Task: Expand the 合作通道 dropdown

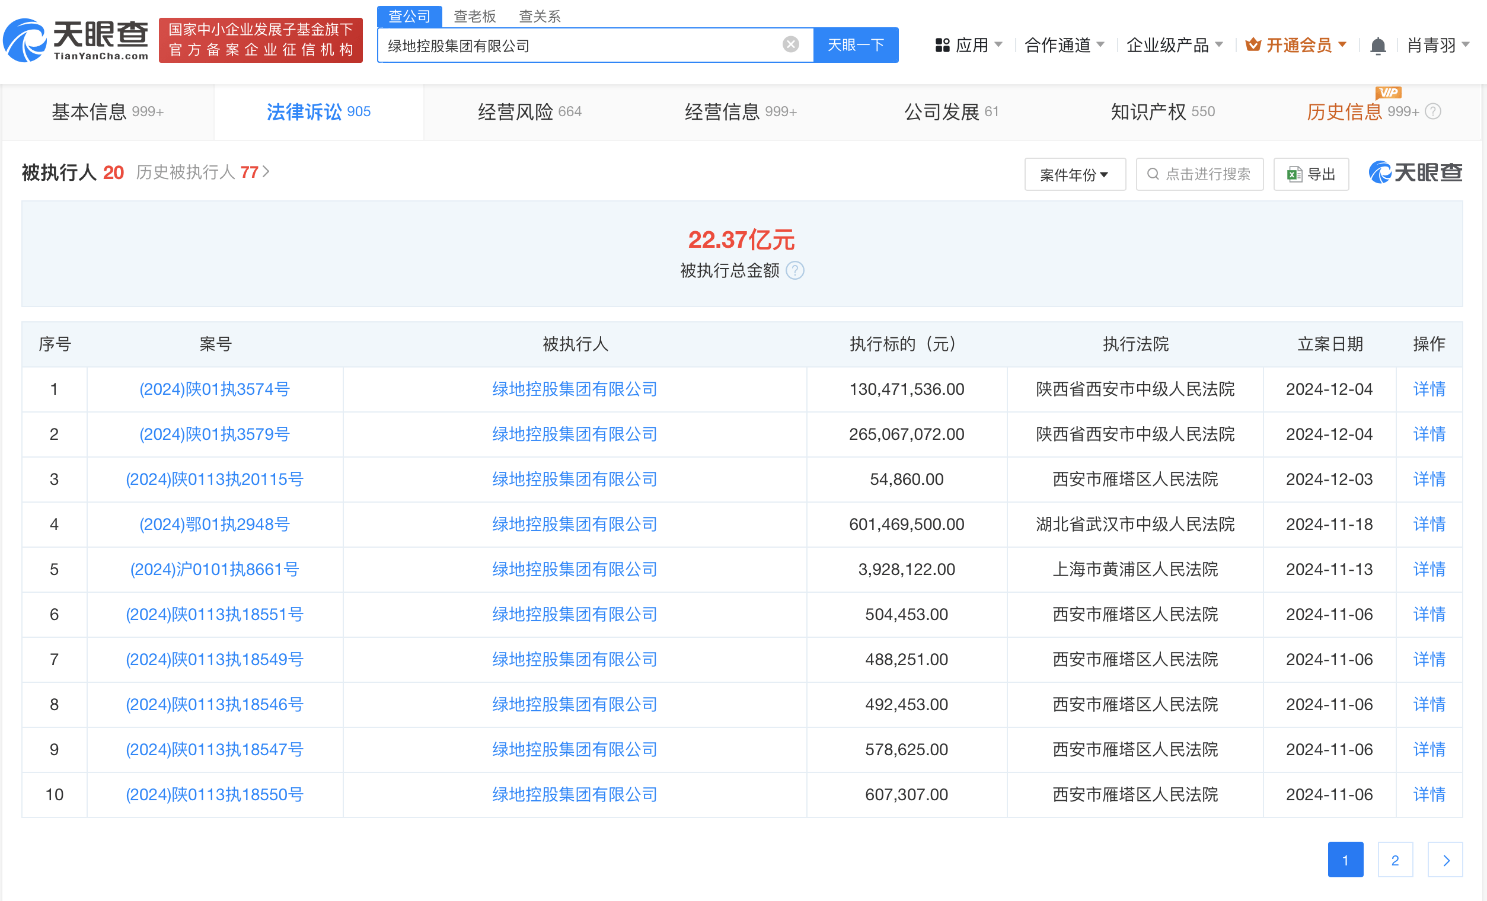Action: click(1064, 45)
